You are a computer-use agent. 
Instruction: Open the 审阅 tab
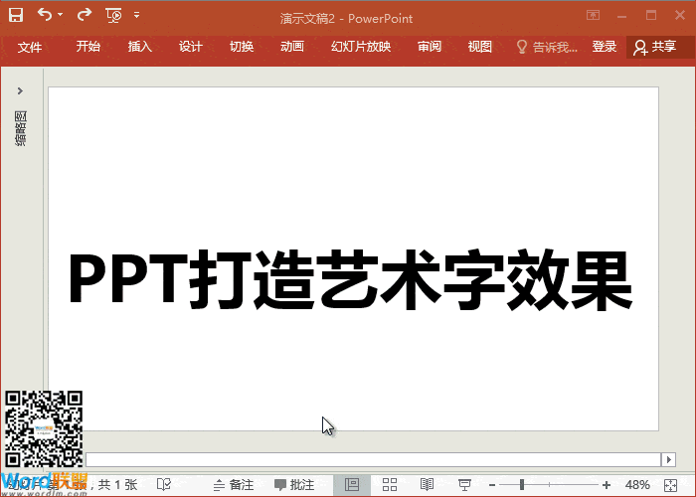click(430, 46)
